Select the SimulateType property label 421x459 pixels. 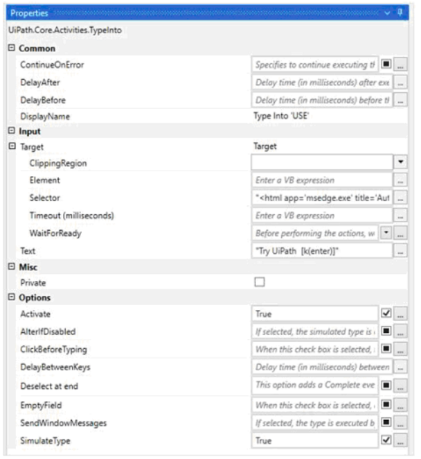45,440
